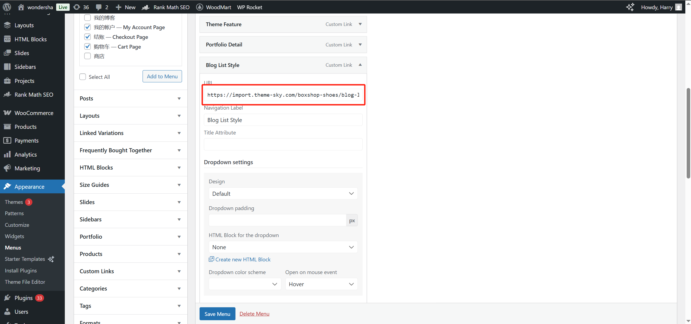Image resolution: width=691 pixels, height=324 pixels.
Task: Toggle the Select All checkbox
Action: [83, 77]
